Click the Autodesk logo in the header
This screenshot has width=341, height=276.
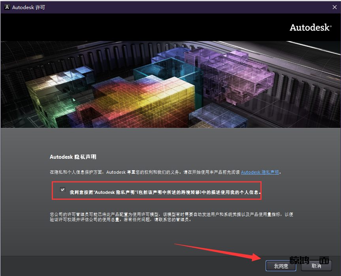coord(311,27)
